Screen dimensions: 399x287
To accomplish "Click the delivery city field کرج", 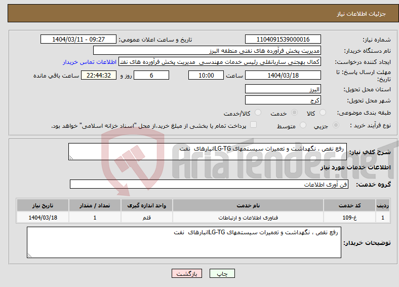I will point(283,100).
